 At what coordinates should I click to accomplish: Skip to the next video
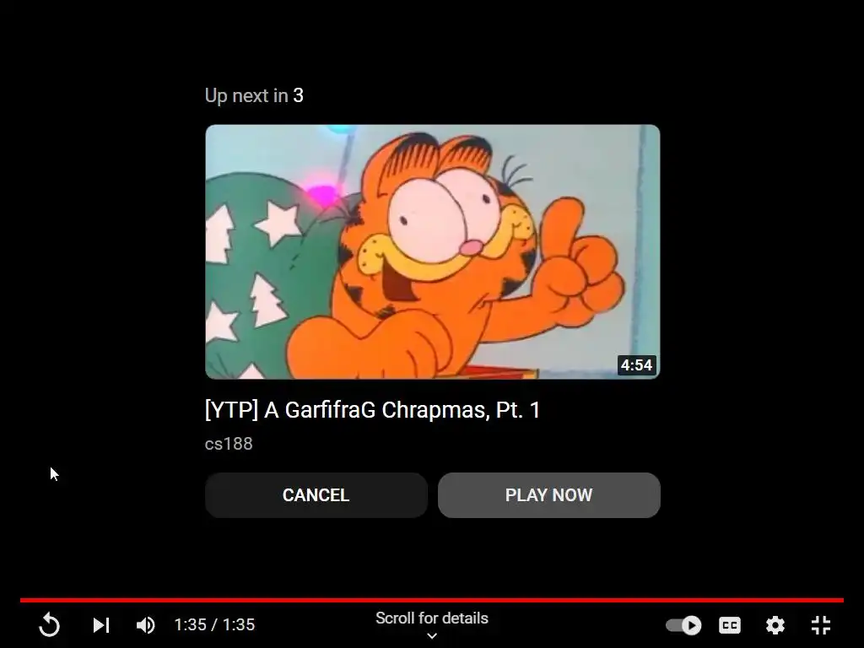pos(101,625)
